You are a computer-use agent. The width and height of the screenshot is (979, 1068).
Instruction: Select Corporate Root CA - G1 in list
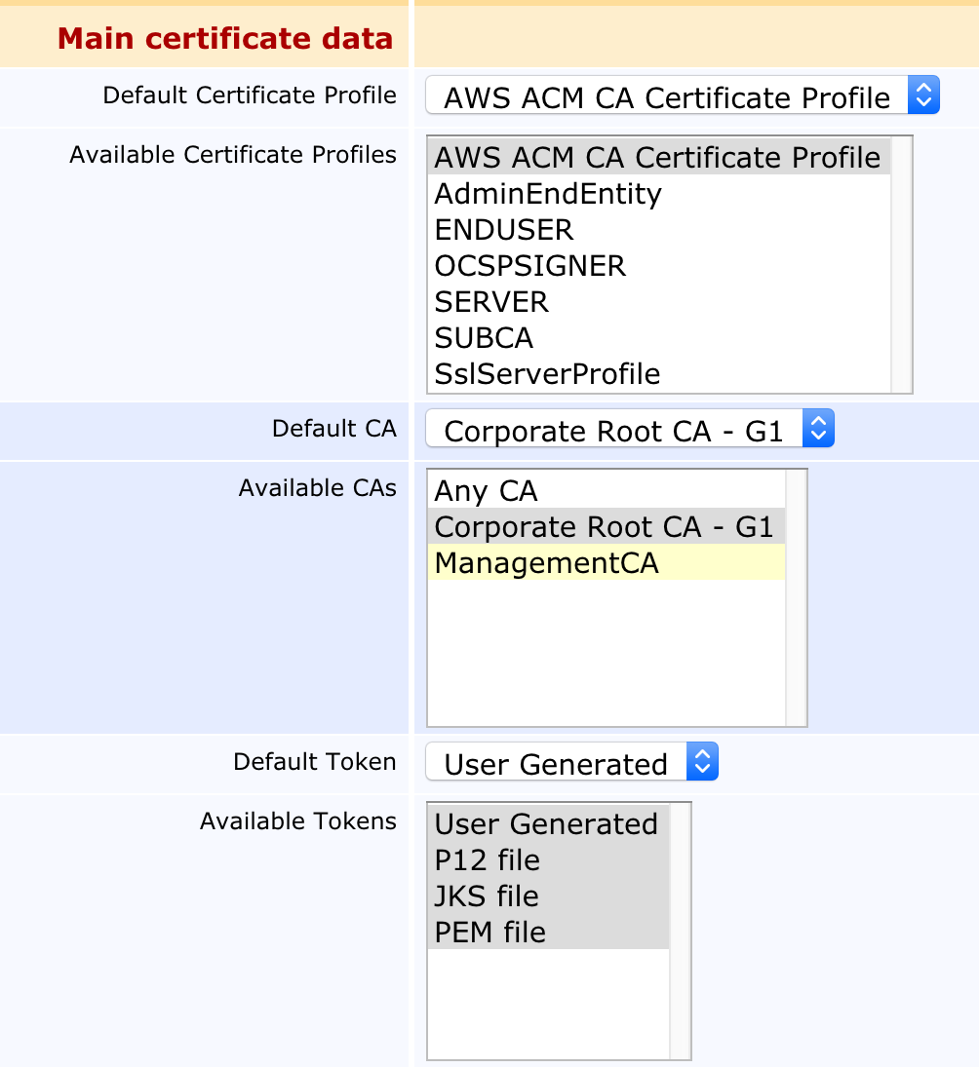[604, 527]
